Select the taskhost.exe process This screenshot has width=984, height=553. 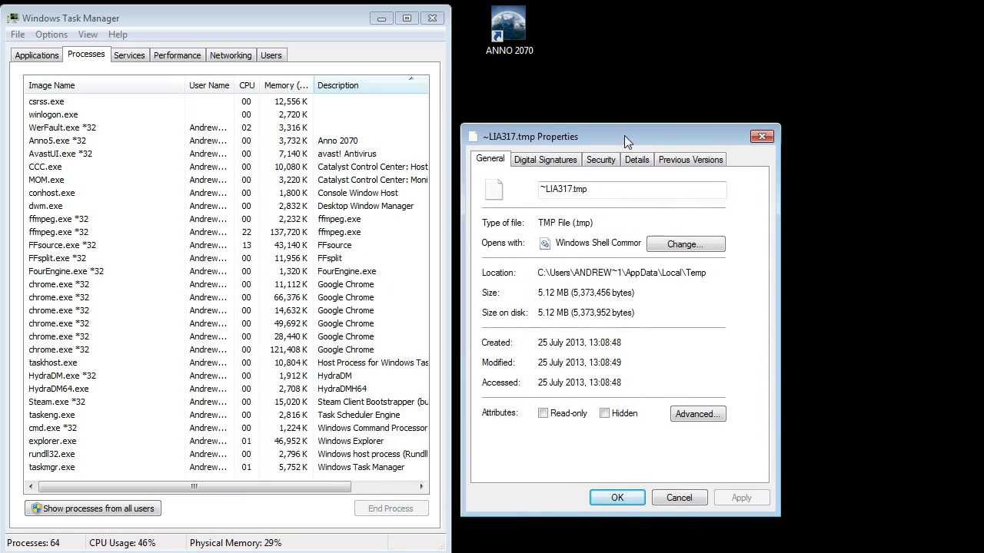click(226, 363)
